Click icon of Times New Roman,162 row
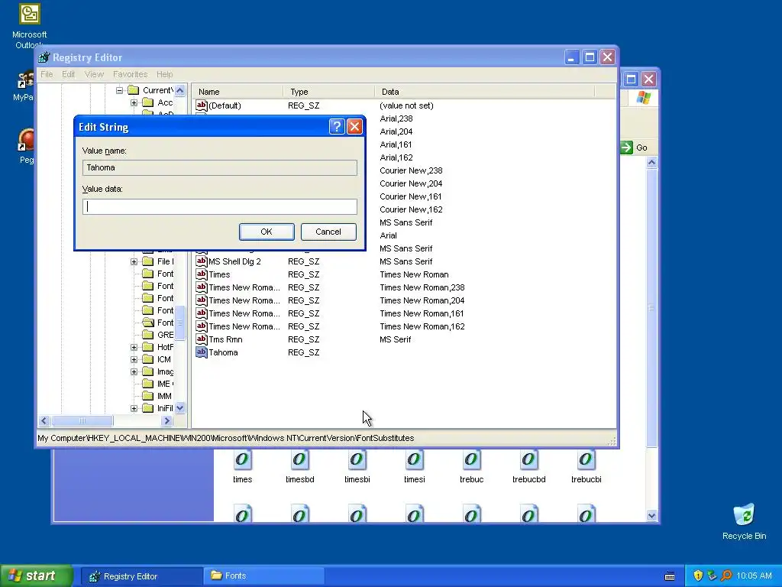 [x=202, y=326]
